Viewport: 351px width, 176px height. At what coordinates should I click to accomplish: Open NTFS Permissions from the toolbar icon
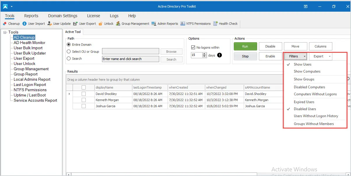pos(183,24)
